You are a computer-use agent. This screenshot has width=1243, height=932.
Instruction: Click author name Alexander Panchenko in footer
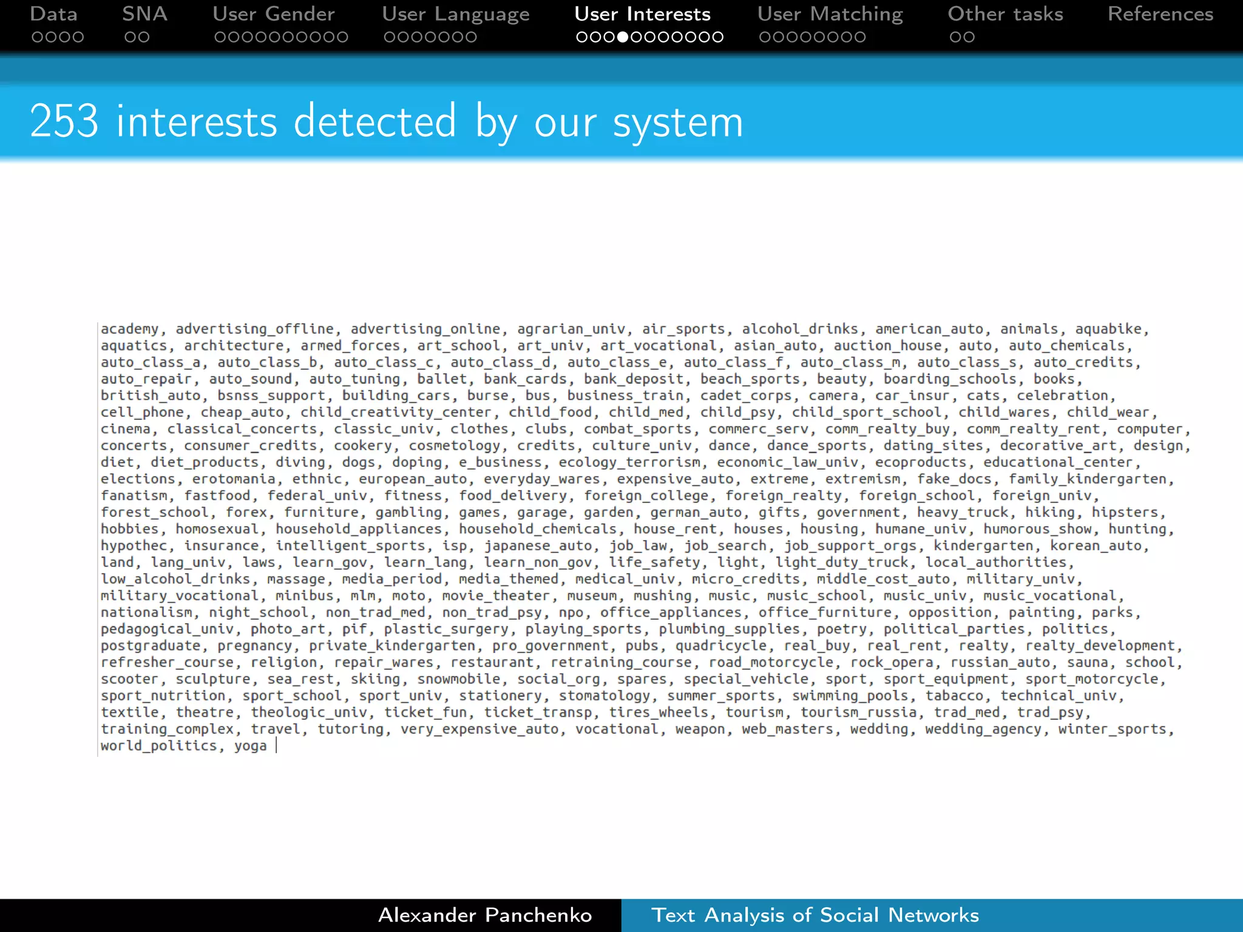(485, 915)
